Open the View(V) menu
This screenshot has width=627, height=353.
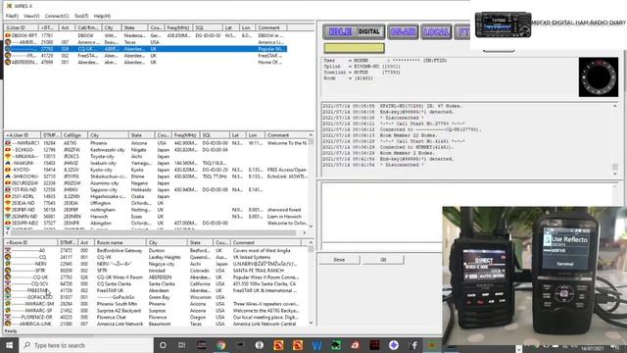point(31,16)
